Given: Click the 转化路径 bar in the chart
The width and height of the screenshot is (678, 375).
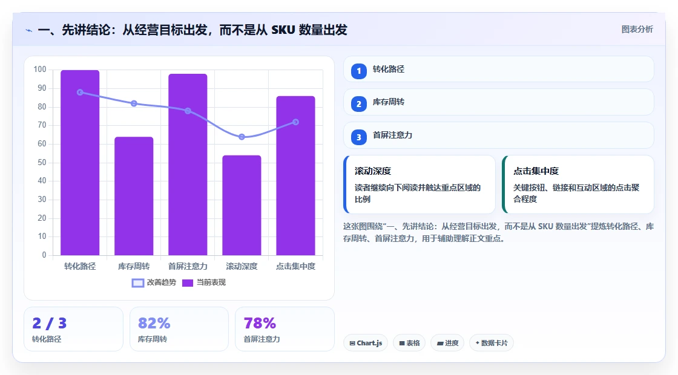Looking at the screenshot, I should [x=80, y=163].
